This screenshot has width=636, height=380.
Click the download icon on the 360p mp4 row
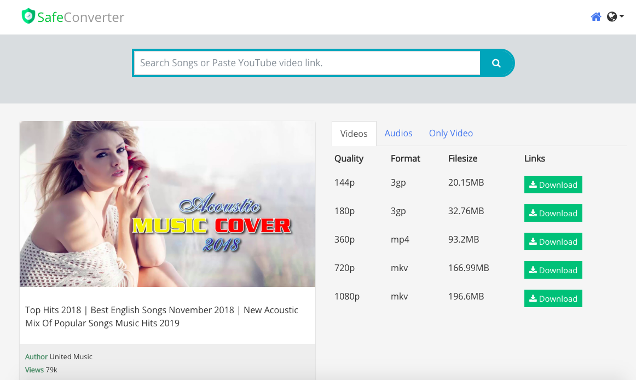(x=532, y=241)
